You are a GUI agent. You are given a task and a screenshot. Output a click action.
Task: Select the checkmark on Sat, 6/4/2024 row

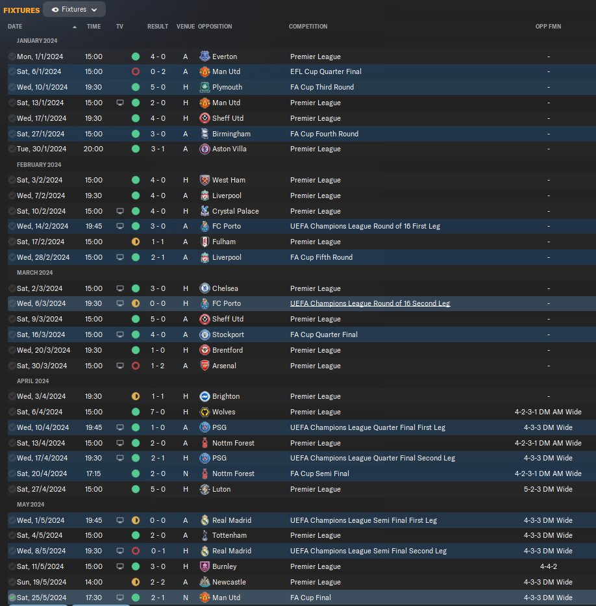pos(12,412)
